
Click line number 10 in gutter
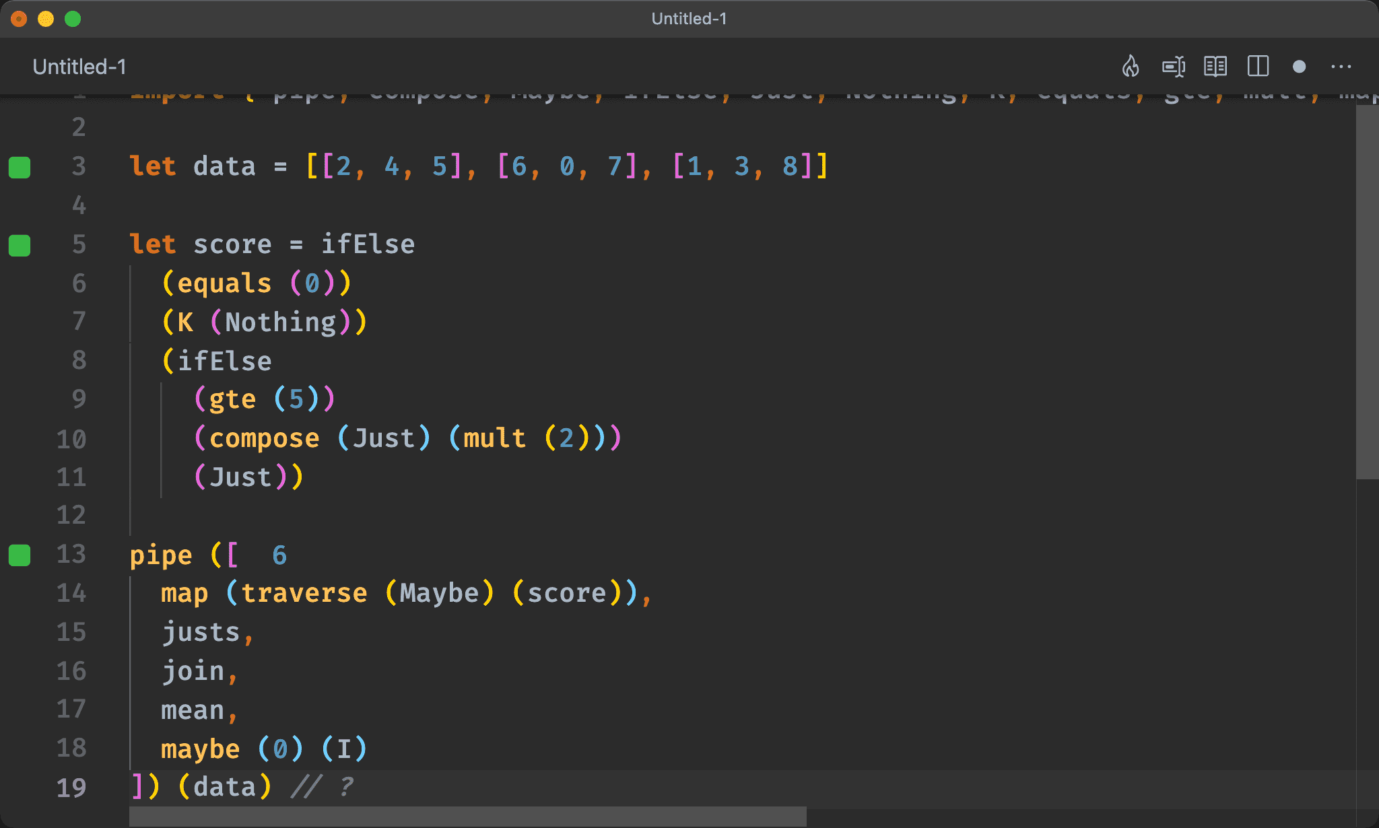click(71, 439)
